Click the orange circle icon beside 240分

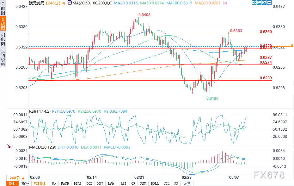[x=64, y=3]
